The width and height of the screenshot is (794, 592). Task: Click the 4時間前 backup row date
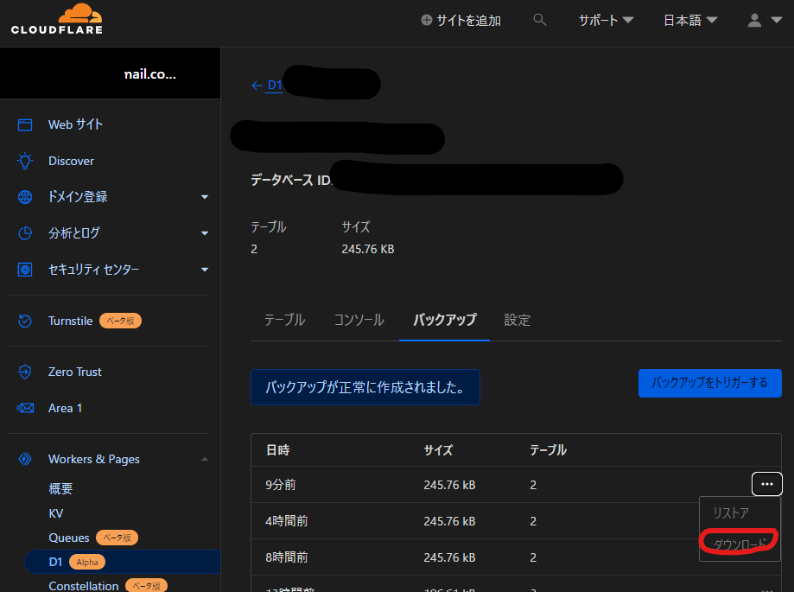pos(287,521)
